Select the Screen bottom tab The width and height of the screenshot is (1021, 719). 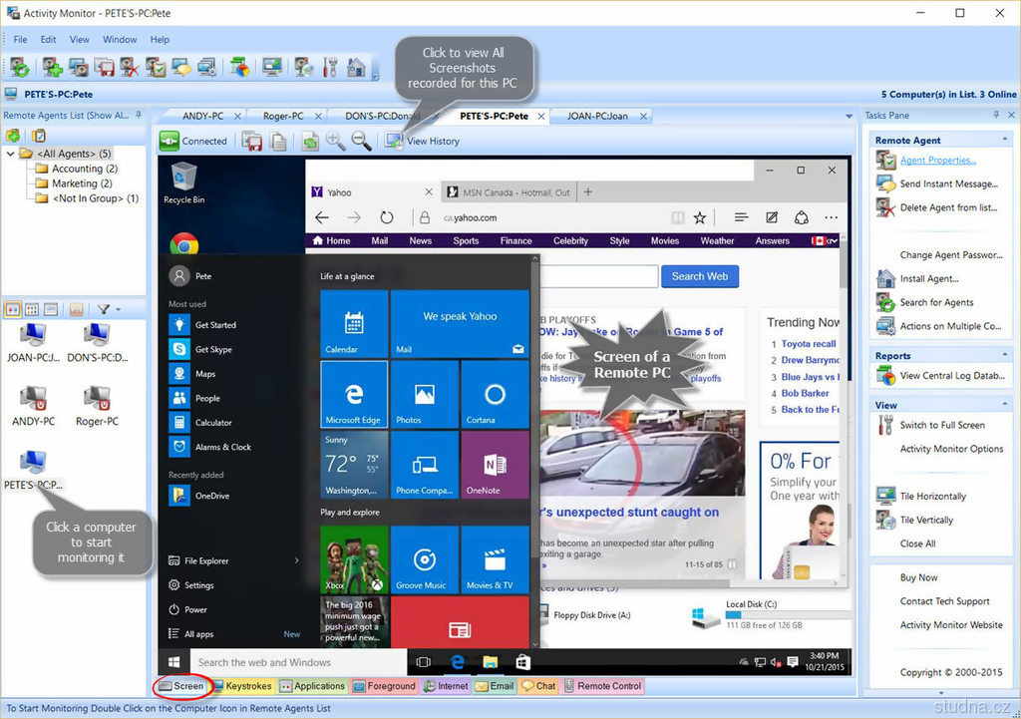181,686
